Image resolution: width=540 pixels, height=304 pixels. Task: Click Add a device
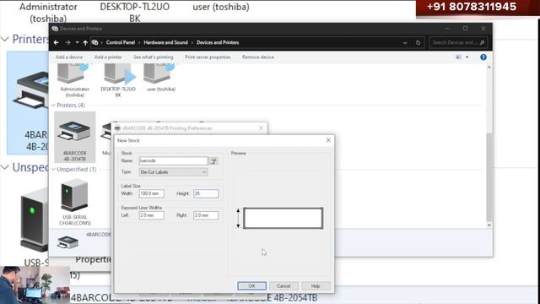(69, 57)
